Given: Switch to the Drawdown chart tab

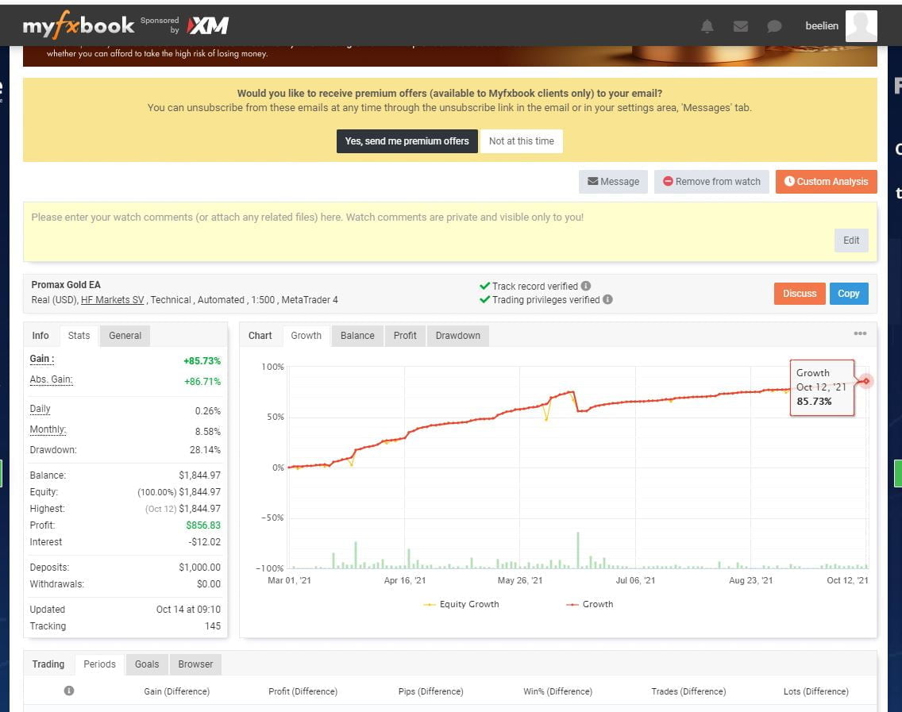Looking at the screenshot, I should coord(457,336).
